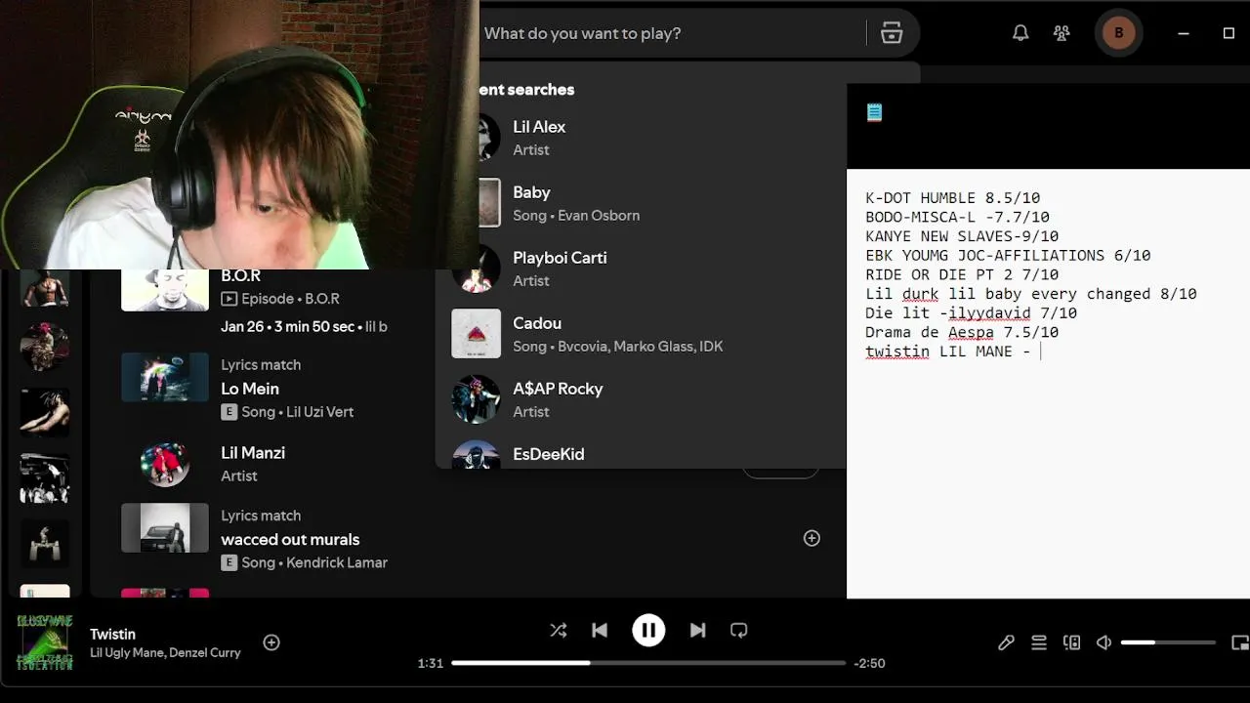Adjust the volume slider

(x=1168, y=642)
